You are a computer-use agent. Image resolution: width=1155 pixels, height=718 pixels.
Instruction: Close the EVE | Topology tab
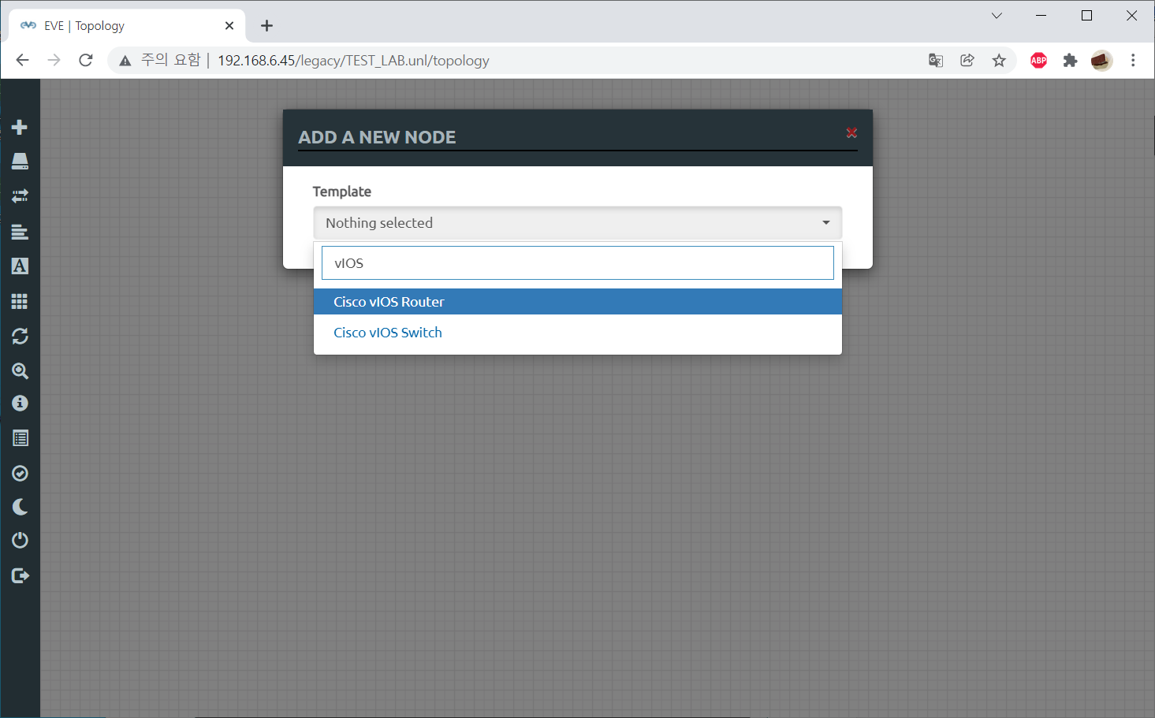pos(229,26)
